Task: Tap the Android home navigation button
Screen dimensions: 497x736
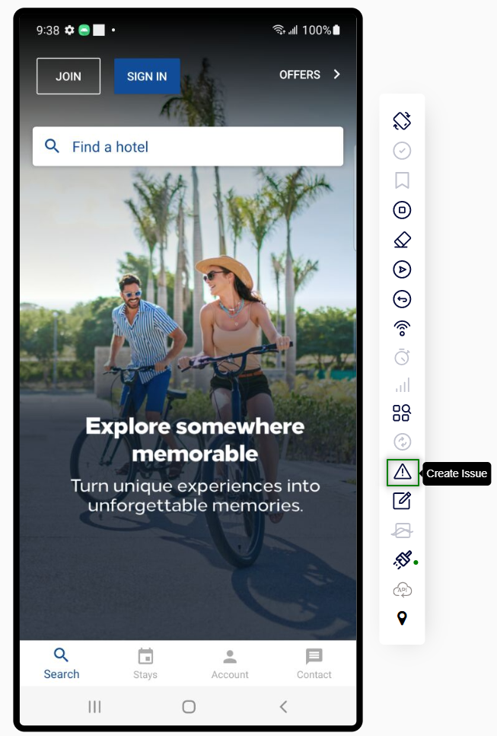Action: 189,706
